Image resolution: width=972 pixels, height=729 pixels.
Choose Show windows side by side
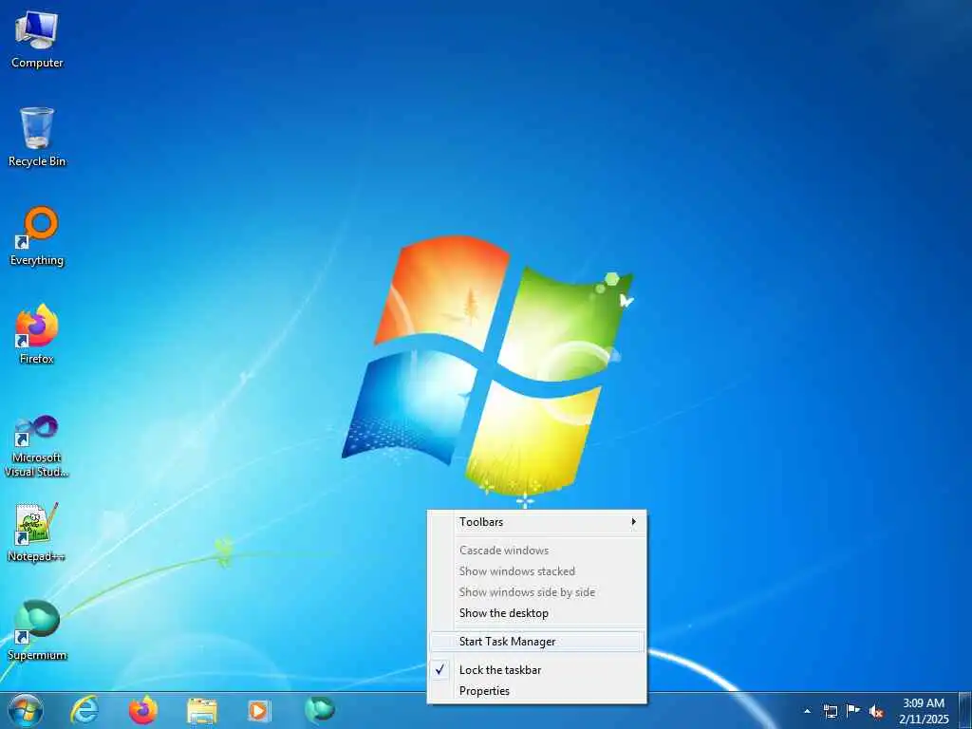(x=537, y=592)
